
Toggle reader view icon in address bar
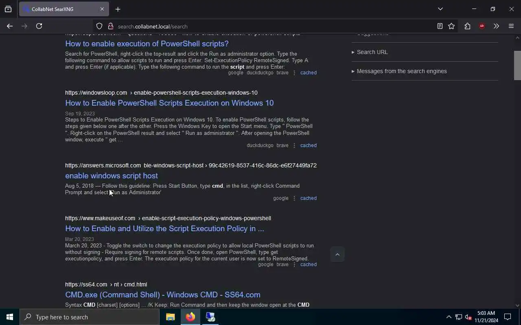440,26
